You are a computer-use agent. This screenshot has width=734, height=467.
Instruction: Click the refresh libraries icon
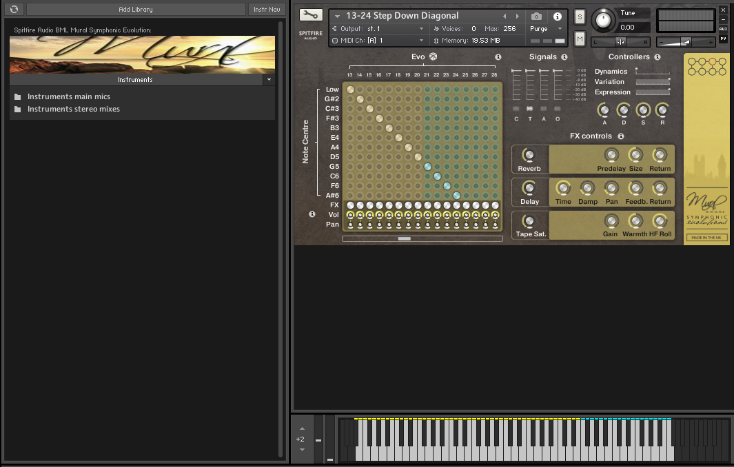pos(14,10)
